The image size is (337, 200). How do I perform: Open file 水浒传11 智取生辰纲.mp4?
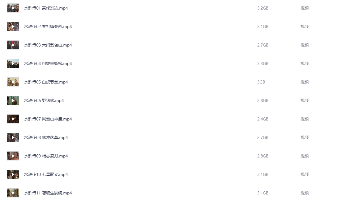point(48,193)
